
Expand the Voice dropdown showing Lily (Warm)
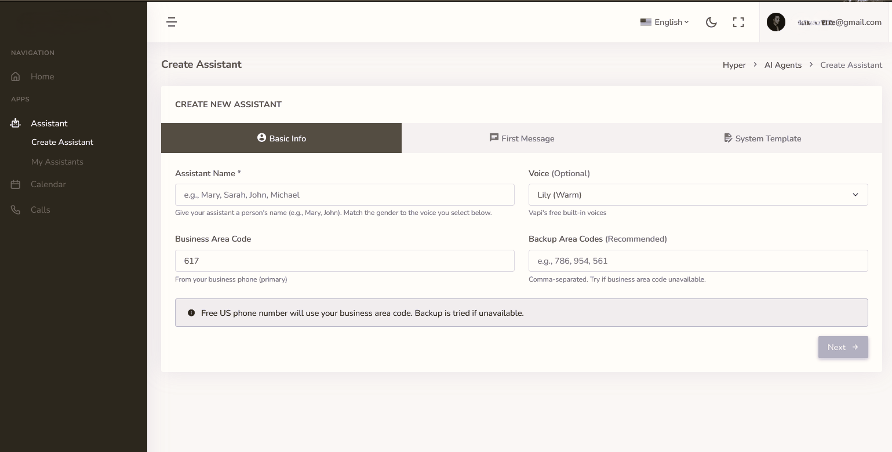pyautogui.click(x=698, y=195)
